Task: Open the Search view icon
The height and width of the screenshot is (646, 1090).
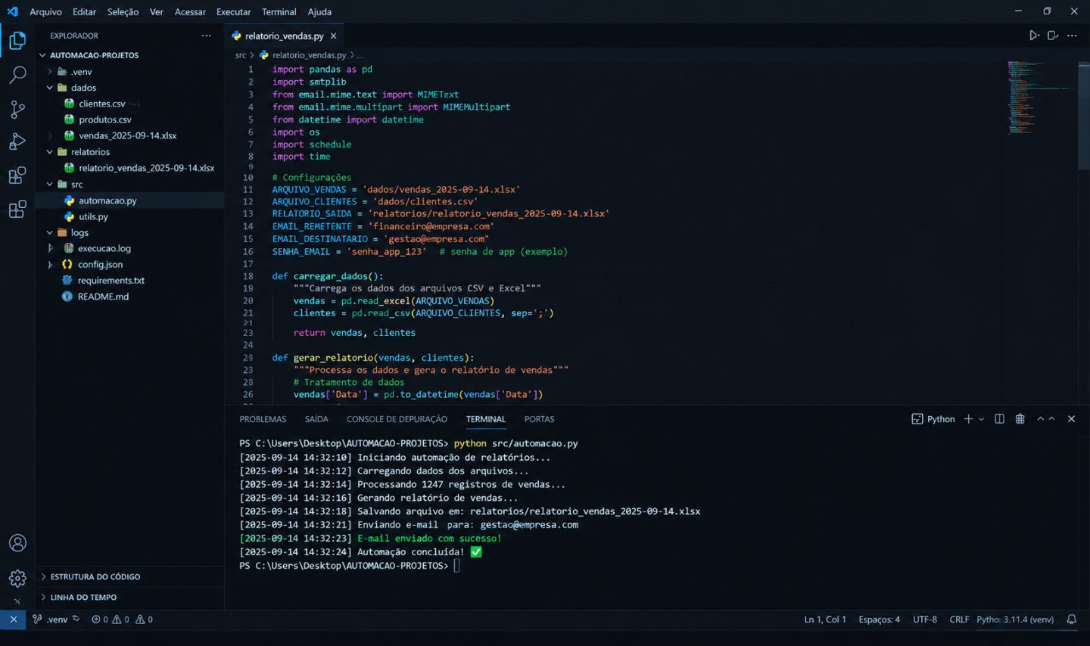Action: click(17, 75)
